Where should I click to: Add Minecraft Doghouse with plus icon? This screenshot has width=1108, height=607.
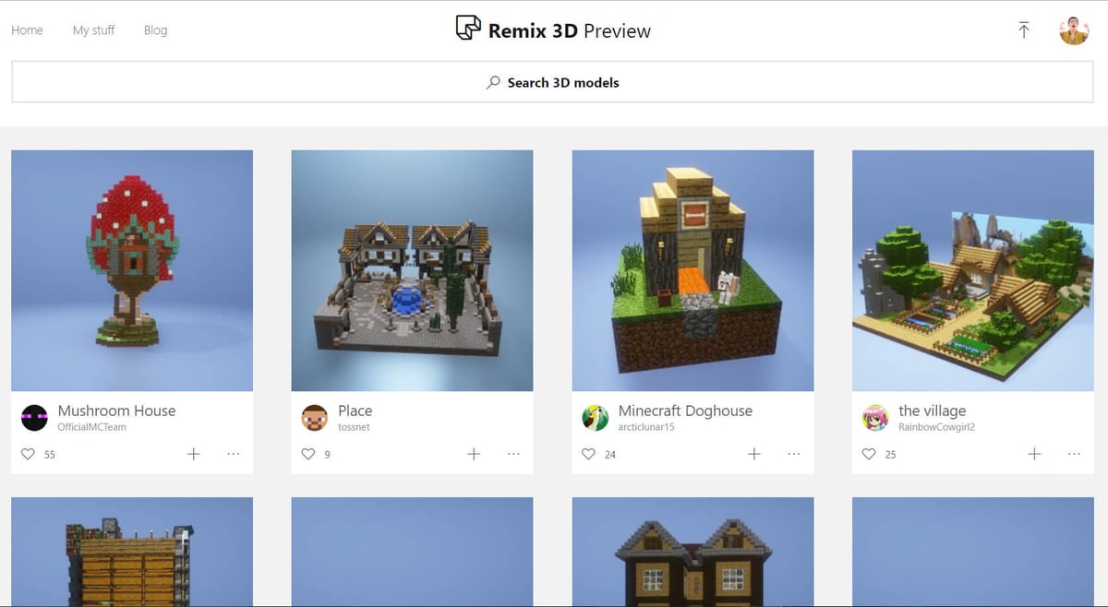tap(753, 454)
